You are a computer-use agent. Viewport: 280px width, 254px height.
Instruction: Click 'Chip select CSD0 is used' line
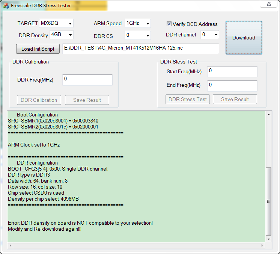(x=36, y=193)
